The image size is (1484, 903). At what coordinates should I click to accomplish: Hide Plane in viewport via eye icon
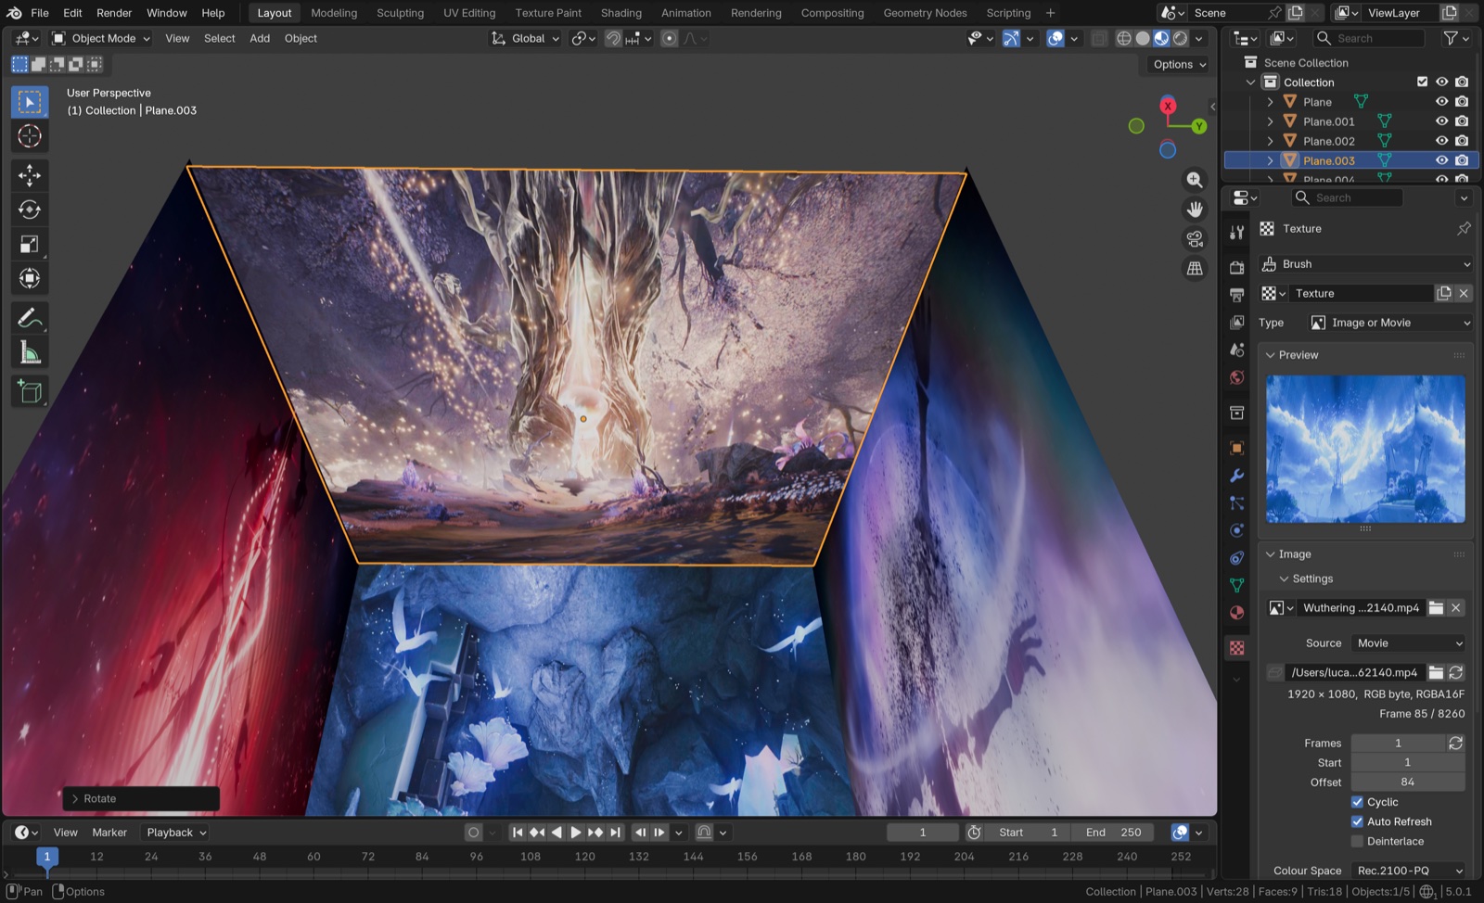tap(1441, 102)
